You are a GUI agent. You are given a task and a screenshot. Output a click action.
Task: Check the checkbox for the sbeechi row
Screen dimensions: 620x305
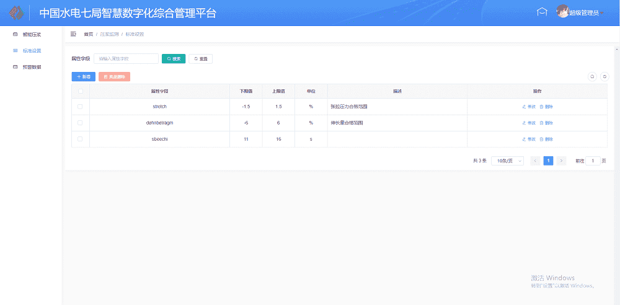[80, 139]
